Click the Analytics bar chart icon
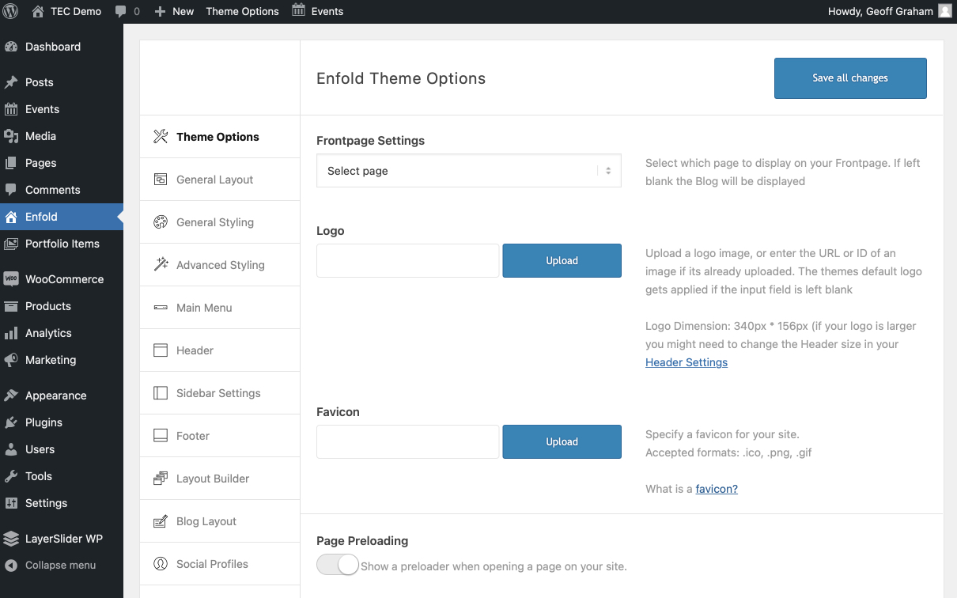Screen dimensions: 957x598 click(x=11, y=333)
